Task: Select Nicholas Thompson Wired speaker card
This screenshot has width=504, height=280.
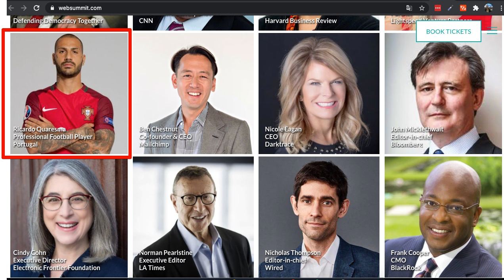Action: point(319,217)
